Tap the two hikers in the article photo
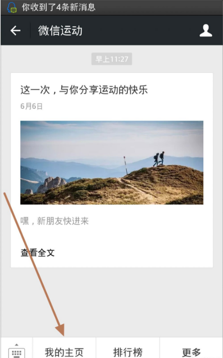Screen dimensions: 223x358 pyautogui.click(x=159, y=159)
